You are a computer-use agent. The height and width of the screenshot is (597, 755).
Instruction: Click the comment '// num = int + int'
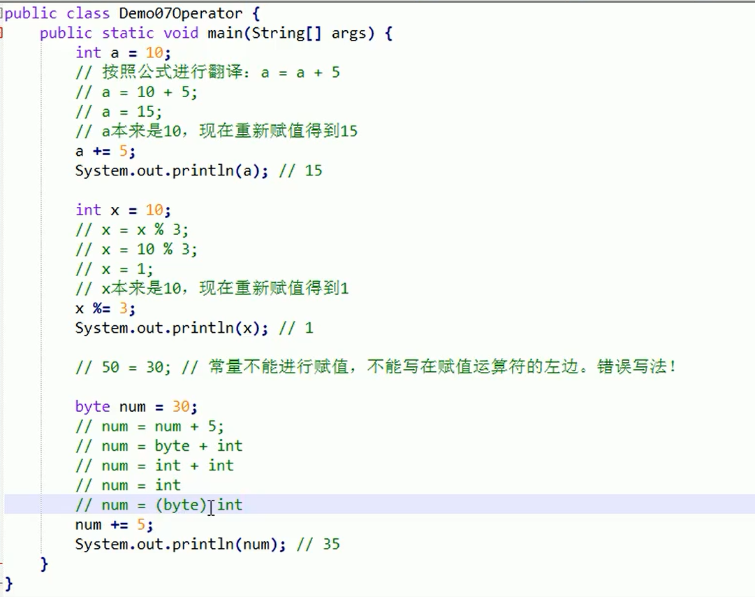click(x=154, y=466)
